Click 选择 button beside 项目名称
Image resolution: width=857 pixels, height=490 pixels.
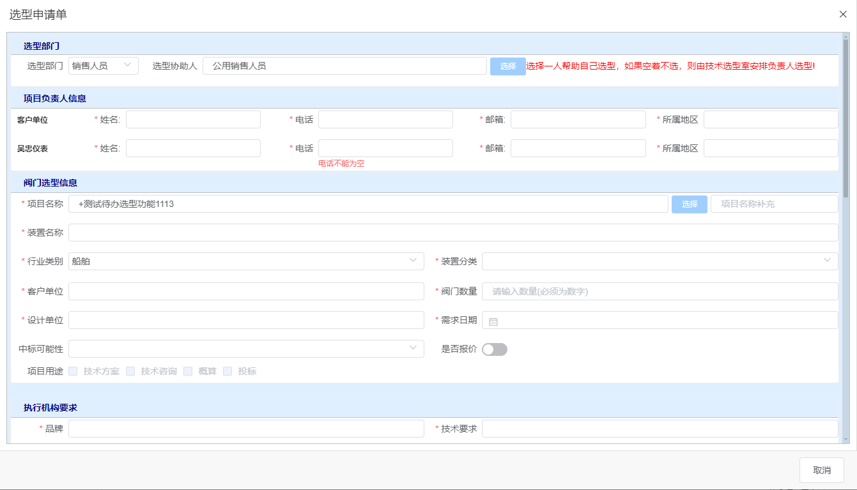coord(689,204)
